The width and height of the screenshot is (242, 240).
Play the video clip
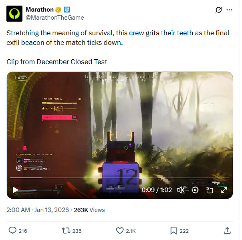click(16, 190)
